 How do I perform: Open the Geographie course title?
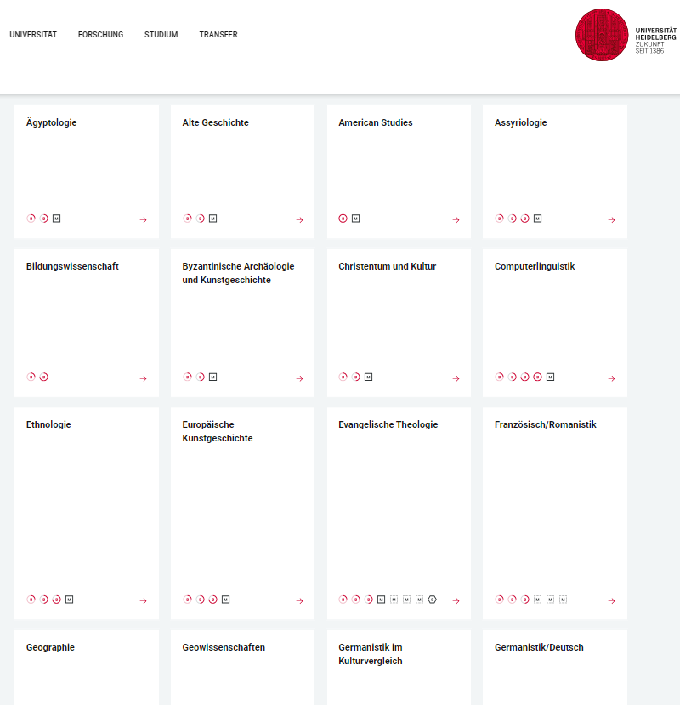coord(50,648)
